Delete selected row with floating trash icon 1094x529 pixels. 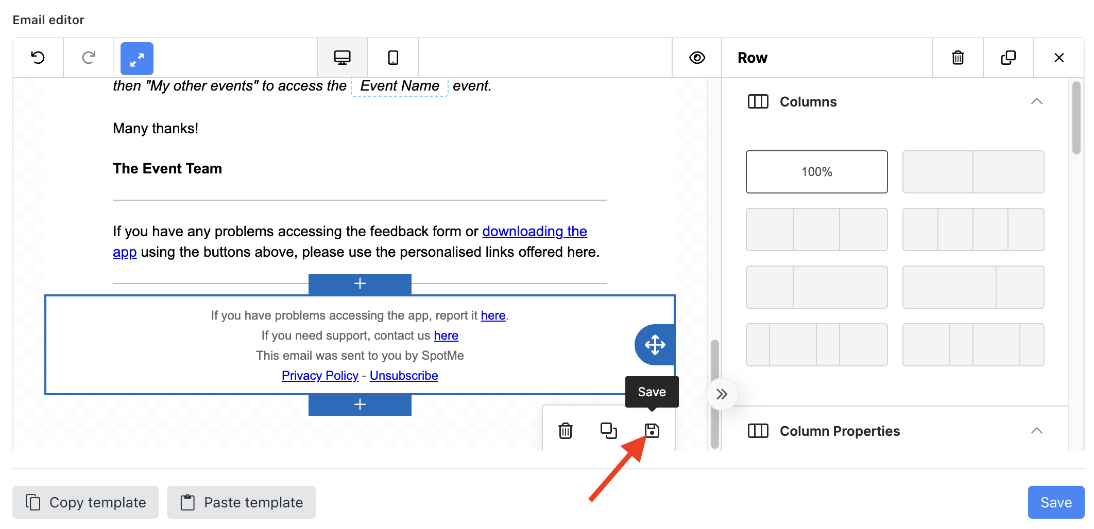click(x=566, y=431)
